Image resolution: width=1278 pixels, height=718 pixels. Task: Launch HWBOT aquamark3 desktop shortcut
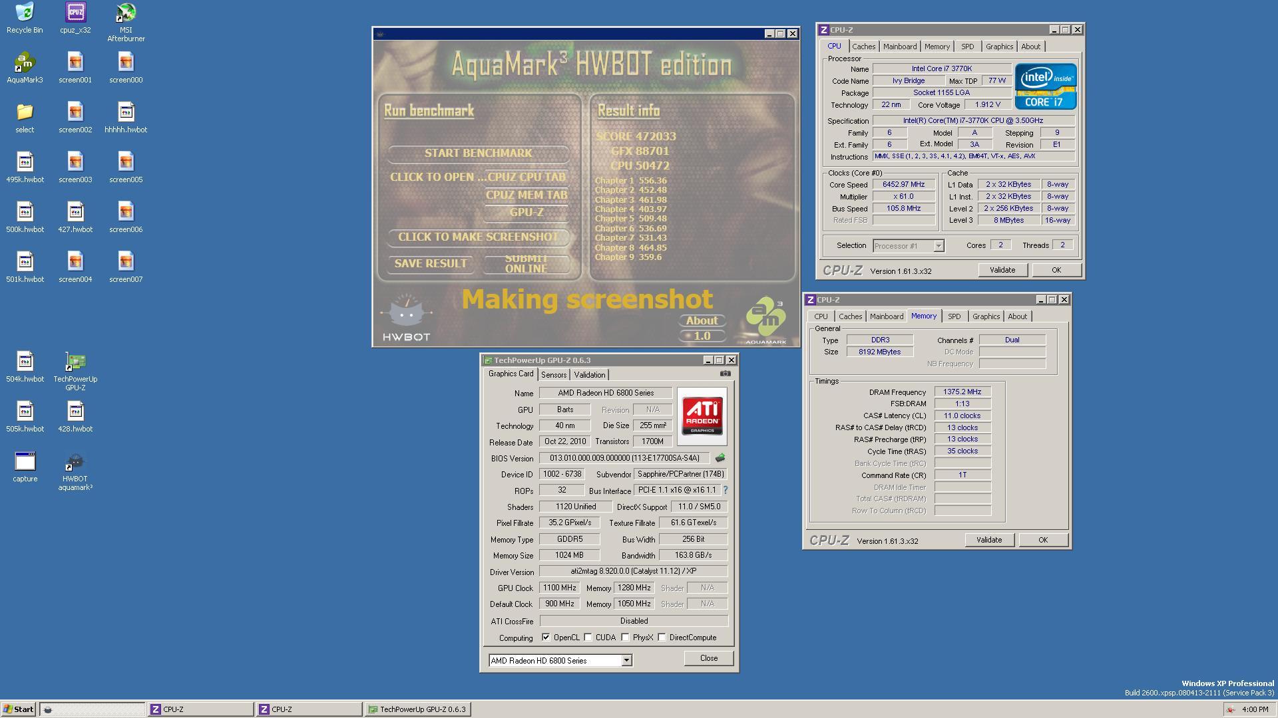75,471
